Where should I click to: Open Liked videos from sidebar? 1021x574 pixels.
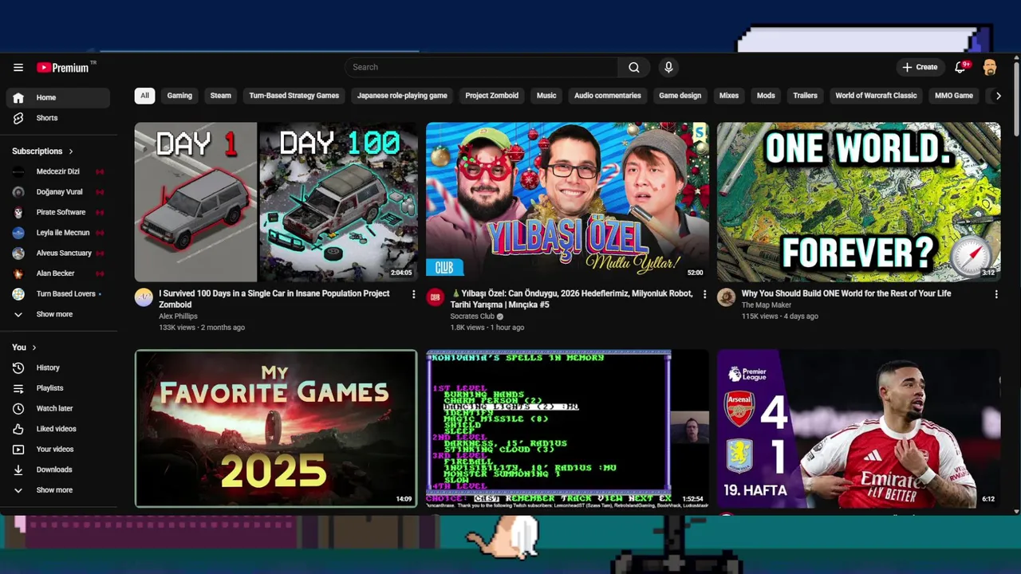tap(57, 429)
